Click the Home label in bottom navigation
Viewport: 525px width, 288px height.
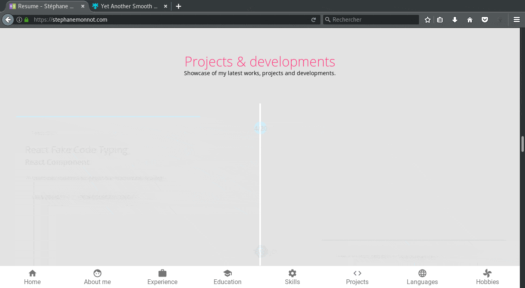pyautogui.click(x=32, y=282)
